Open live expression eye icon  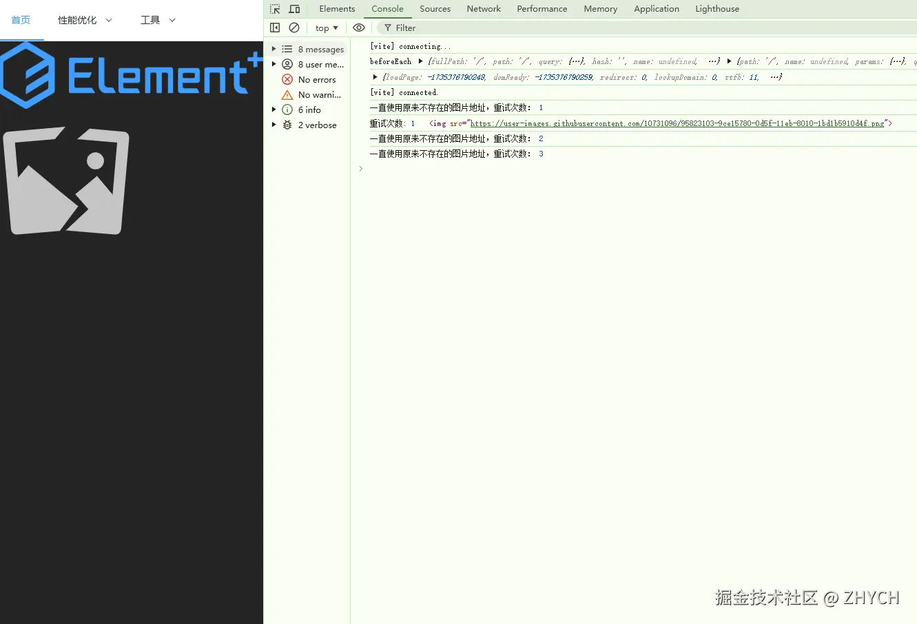coord(359,28)
